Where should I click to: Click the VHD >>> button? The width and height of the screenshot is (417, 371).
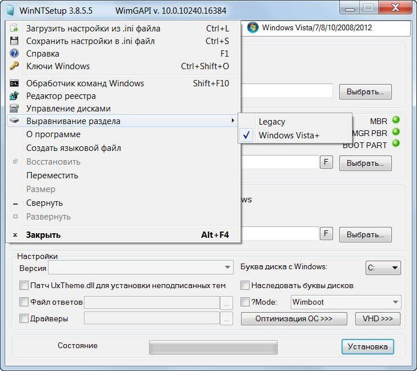tap(378, 318)
